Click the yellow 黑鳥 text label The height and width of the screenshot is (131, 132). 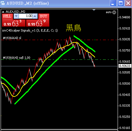click(x=74, y=28)
